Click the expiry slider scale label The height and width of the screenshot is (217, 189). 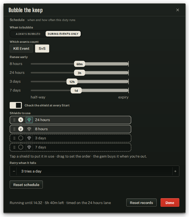124,97
